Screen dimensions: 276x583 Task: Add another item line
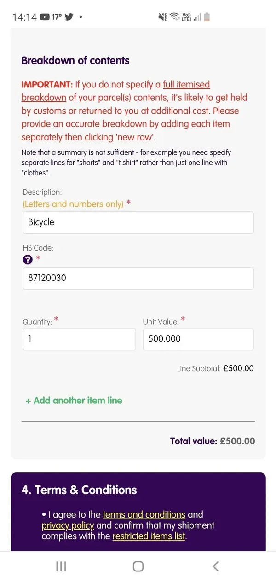pyautogui.click(x=74, y=401)
